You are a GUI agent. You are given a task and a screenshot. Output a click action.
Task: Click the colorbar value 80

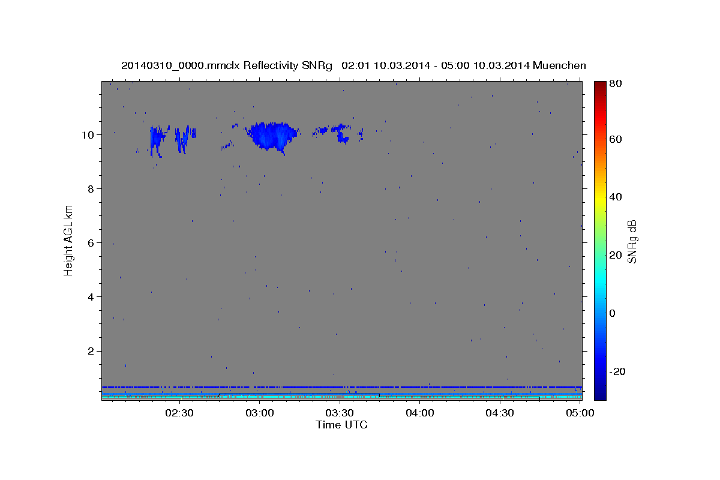pyautogui.click(x=615, y=83)
